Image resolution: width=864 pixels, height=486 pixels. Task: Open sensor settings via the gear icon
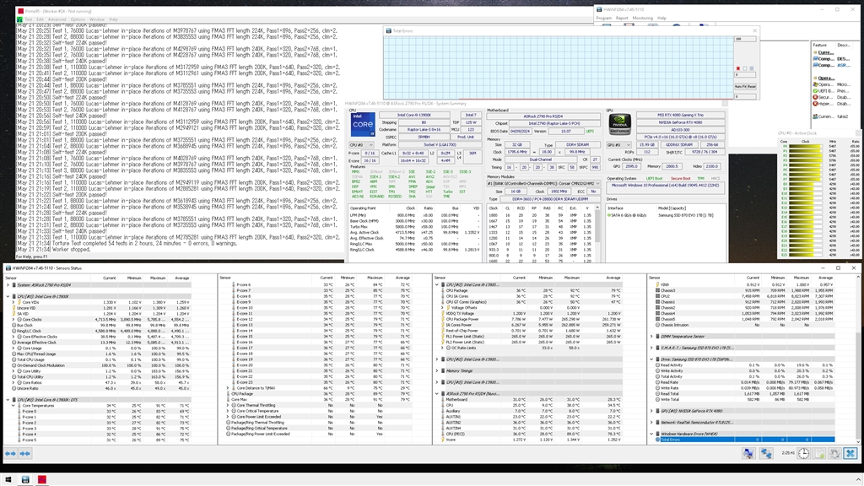834,453
